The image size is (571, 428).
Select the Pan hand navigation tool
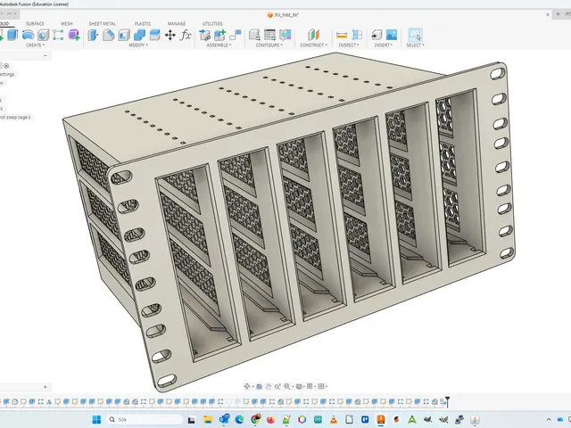coord(269,386)
